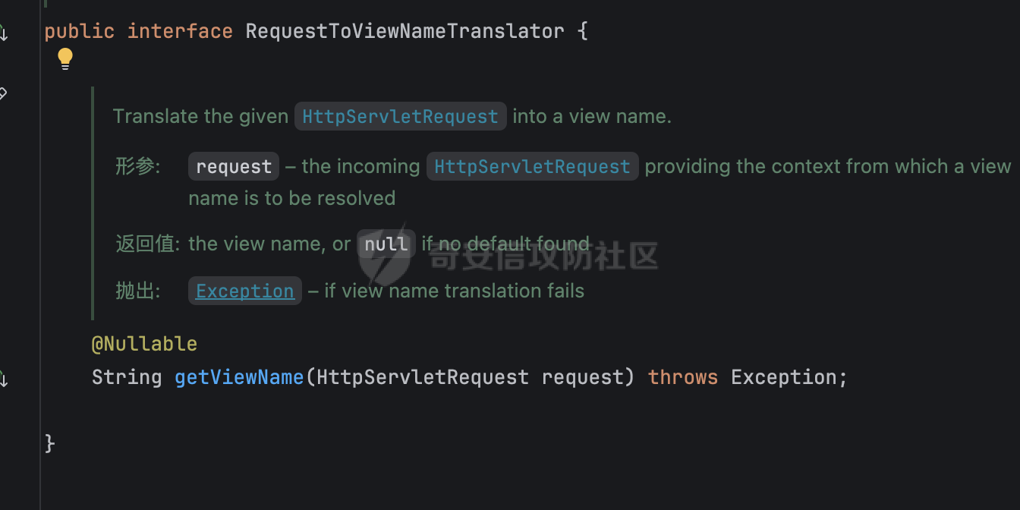The image size is (1020, 510).
Task: Click the green rendered doc comment bar
Action: (x=93, y=203)
